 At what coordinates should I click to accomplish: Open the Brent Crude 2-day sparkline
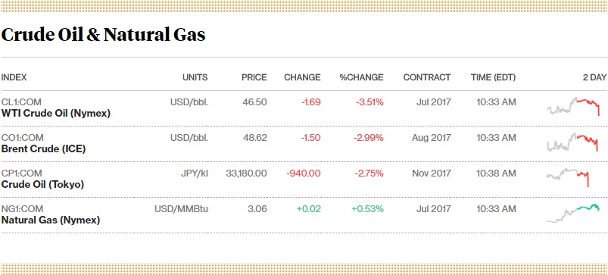[x=572, y=142]
